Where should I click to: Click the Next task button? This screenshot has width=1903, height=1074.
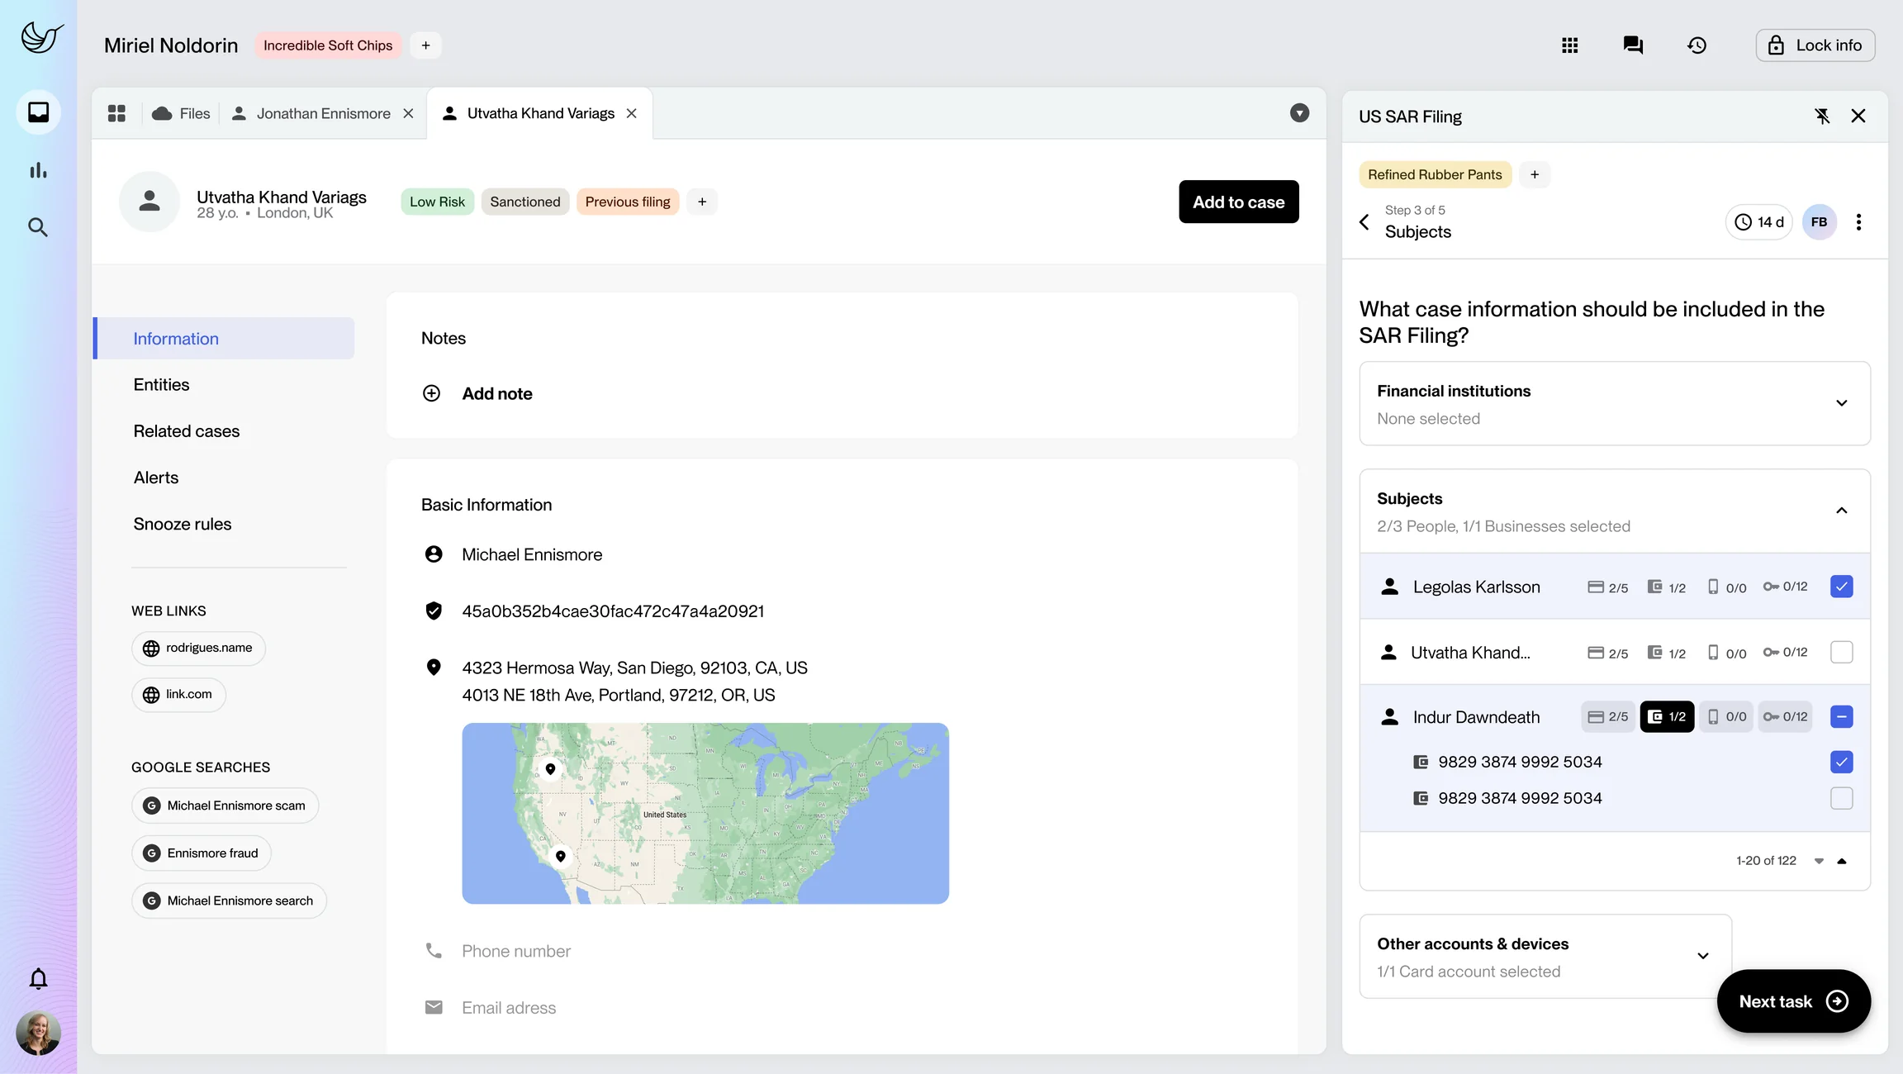(1793, 1001)
